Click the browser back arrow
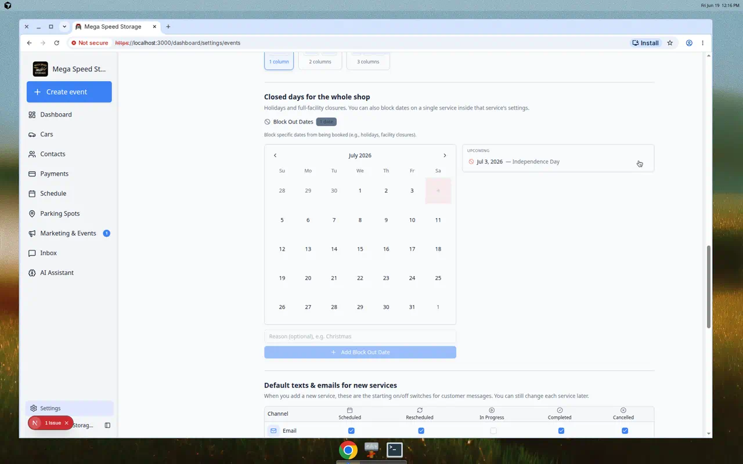Viewport: 743px width, 464px height. point(29,43)
